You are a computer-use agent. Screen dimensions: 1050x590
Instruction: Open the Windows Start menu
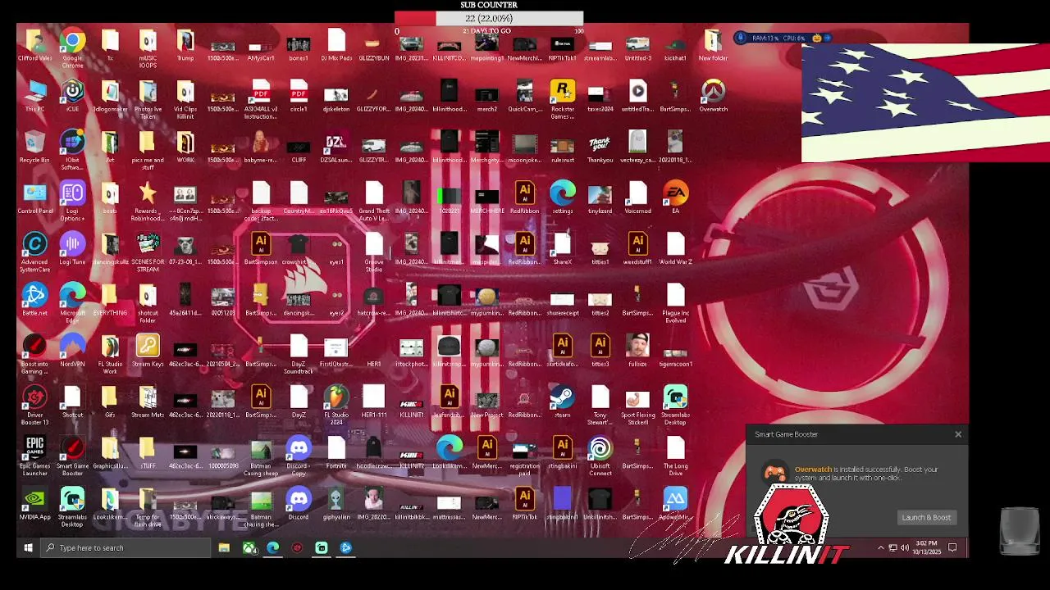[28, 547]
